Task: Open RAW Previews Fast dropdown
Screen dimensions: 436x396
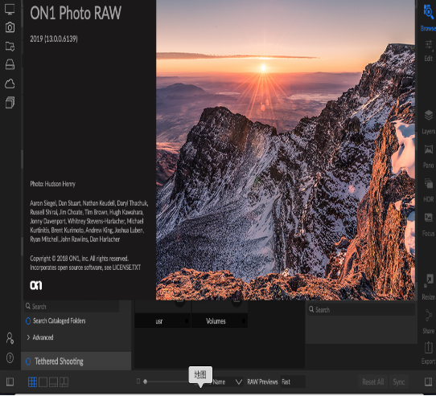Action: (x=293, y=382)
